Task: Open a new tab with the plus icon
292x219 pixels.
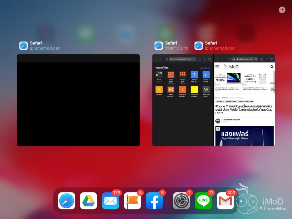Action: tap(267, 59)
